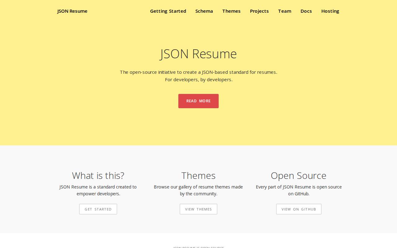397x248 pixels.
Task: Click the Open Source section heading
Action: pos(299,176)
